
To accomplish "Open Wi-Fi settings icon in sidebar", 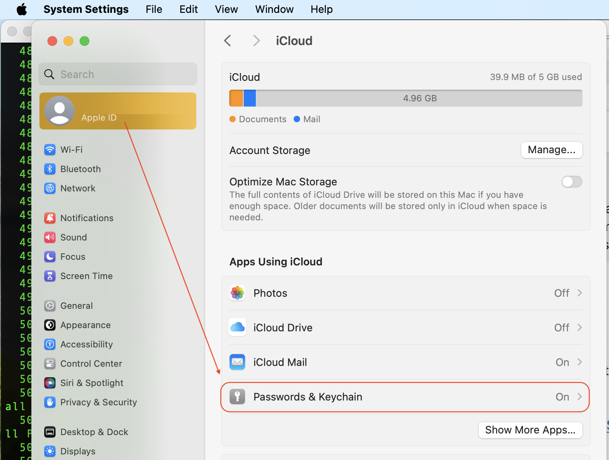I will (x=50, y=150).
